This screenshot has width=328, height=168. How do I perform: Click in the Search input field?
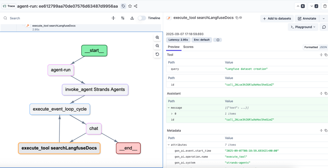[x=55, y=18]
